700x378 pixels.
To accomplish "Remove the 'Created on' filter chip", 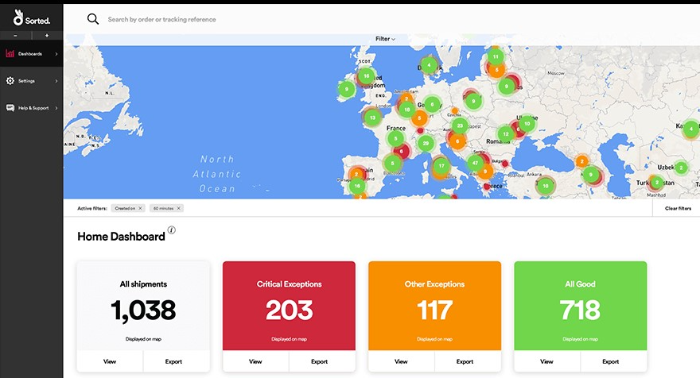I will [x=140, y=208].
